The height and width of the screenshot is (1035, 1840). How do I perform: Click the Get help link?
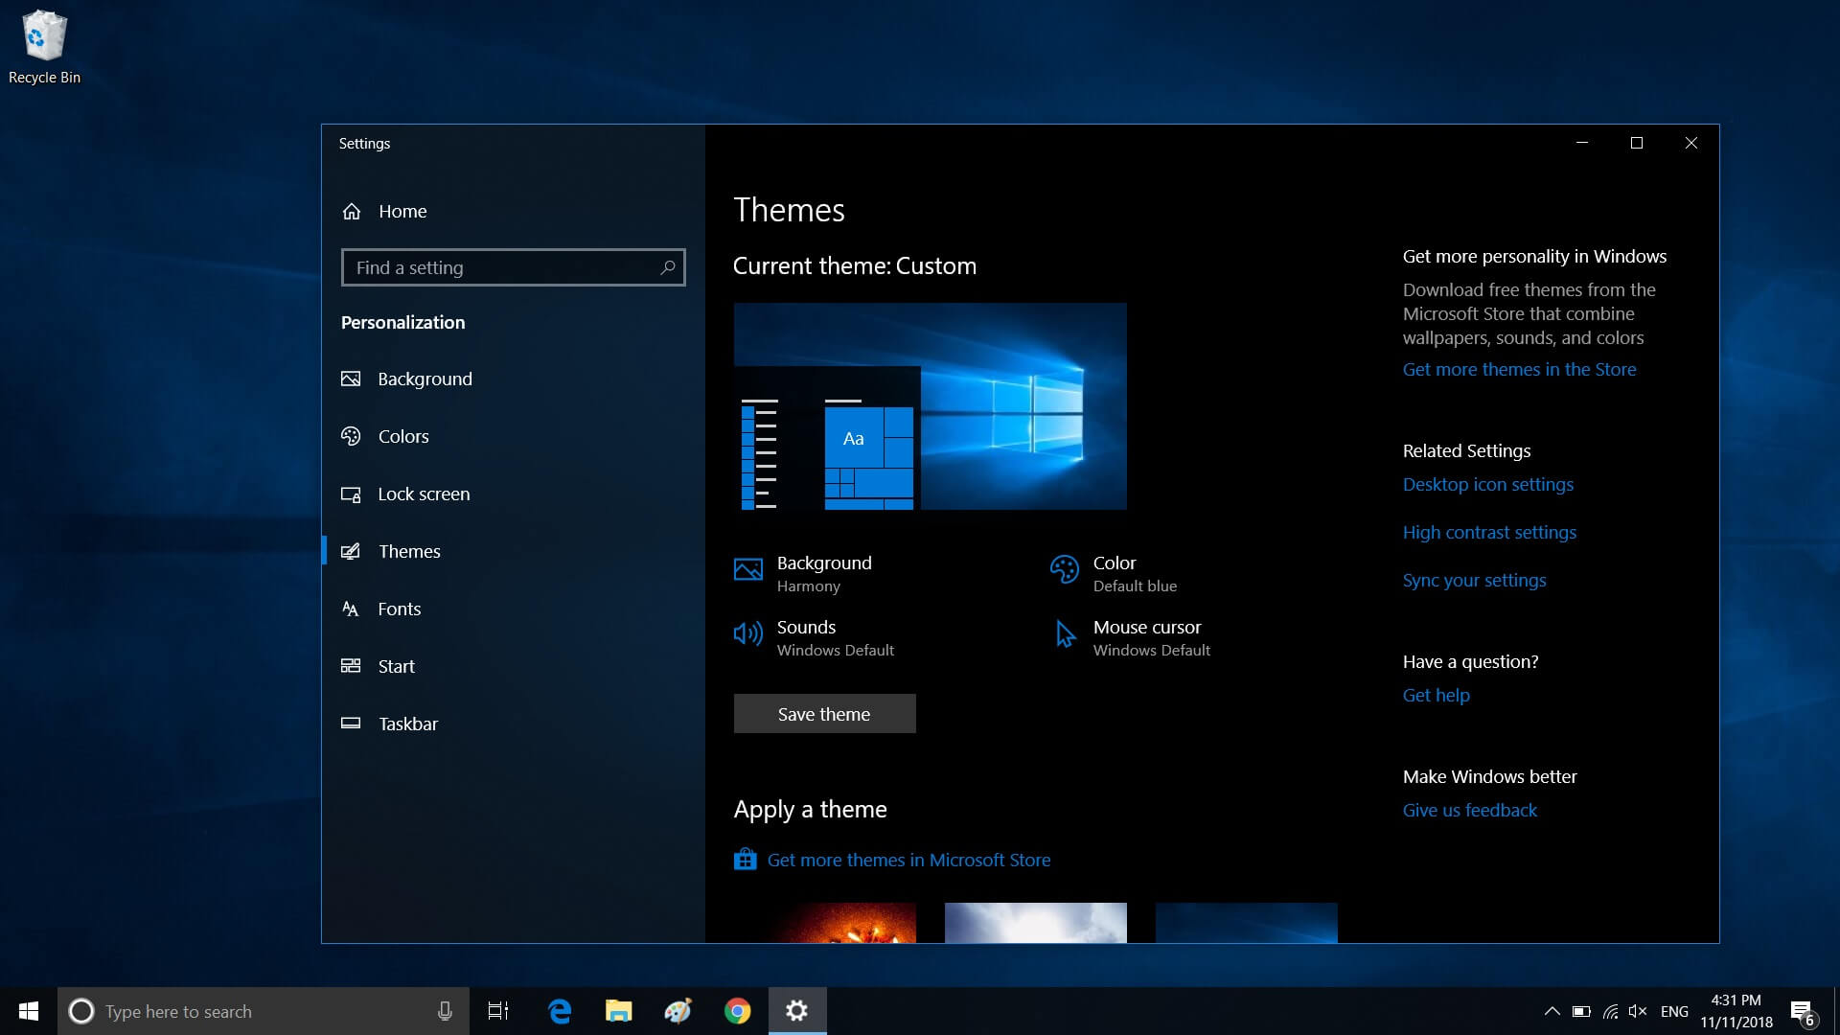1436,695
